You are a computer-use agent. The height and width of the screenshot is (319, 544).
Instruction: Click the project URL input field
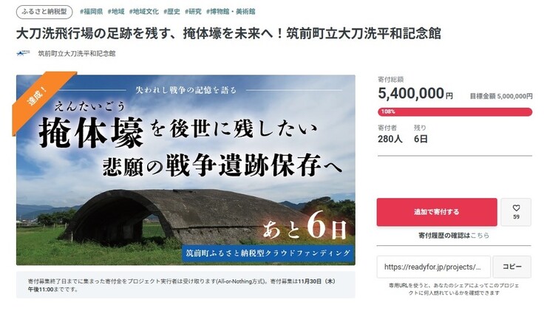434,266
